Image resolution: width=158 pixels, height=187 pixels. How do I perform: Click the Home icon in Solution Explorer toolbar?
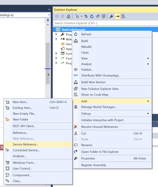click(x=68, y=16)
